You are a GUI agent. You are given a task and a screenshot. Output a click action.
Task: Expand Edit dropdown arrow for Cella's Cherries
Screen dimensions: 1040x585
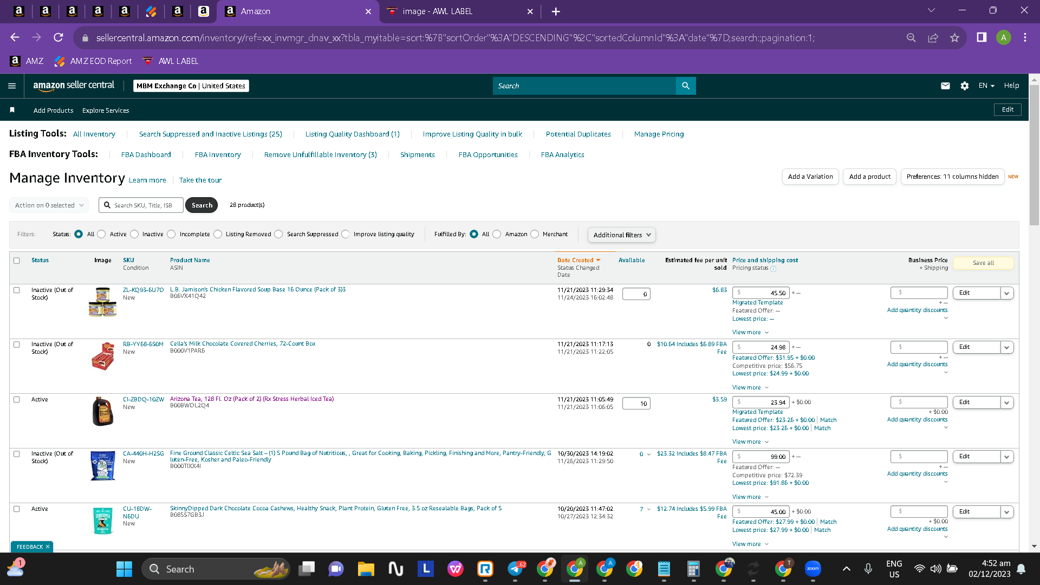(x=1007, y=347)
